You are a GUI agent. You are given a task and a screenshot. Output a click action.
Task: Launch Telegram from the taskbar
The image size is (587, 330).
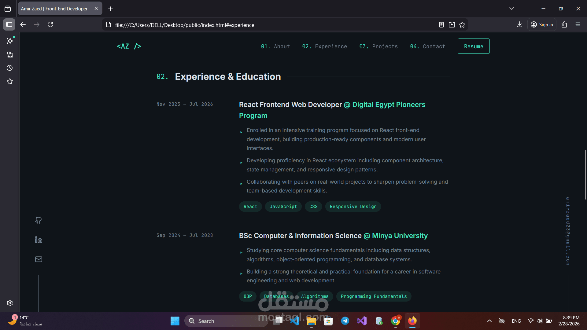(345, 321)
